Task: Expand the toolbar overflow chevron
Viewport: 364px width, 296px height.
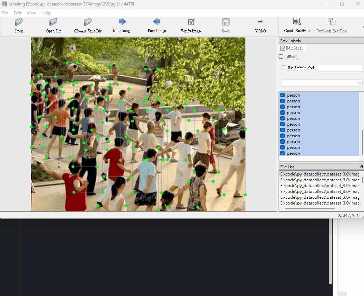Action: [363, 26]
